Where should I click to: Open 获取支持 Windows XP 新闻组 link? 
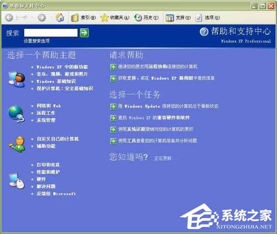tap(166, 78)
